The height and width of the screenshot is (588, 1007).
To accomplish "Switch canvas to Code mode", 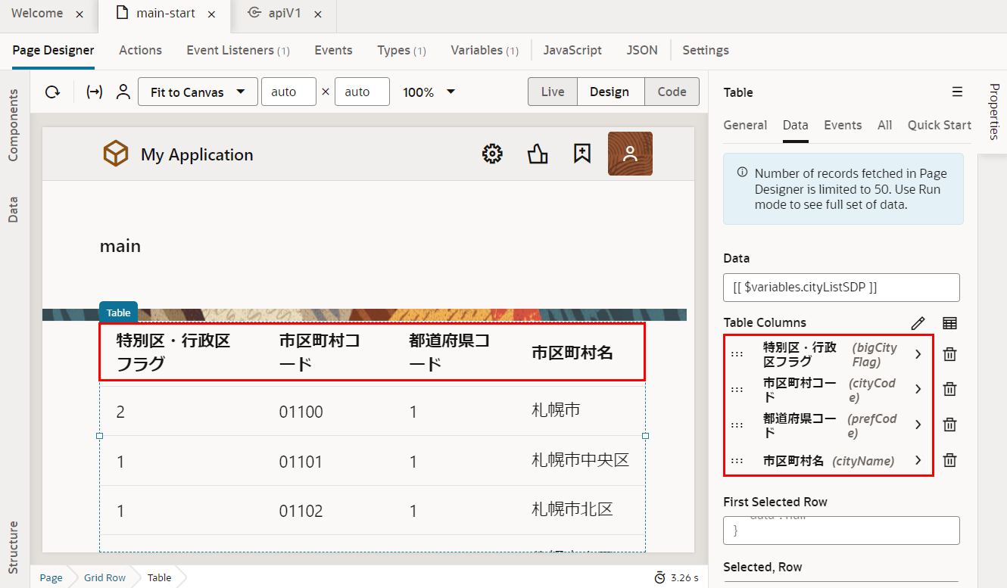I will tap(672, 92).
